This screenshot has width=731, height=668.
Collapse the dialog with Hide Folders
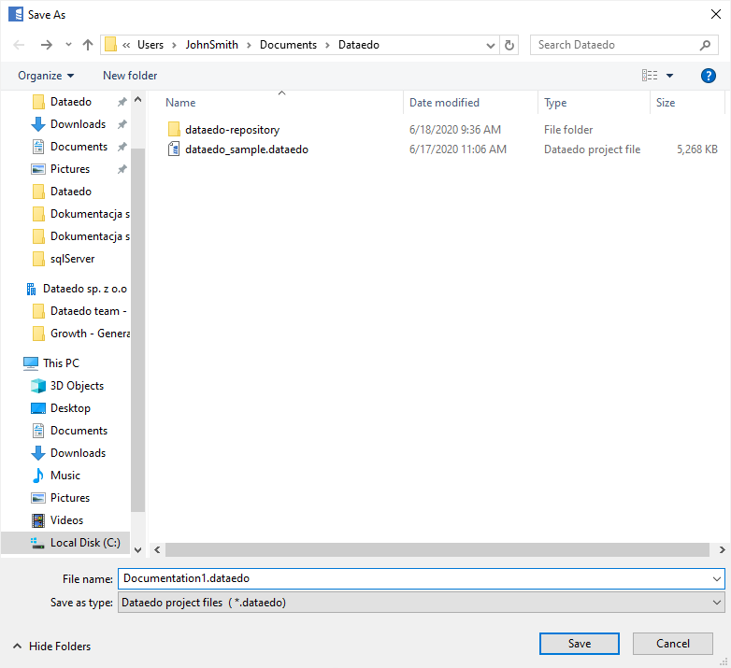tap(51, 646)
